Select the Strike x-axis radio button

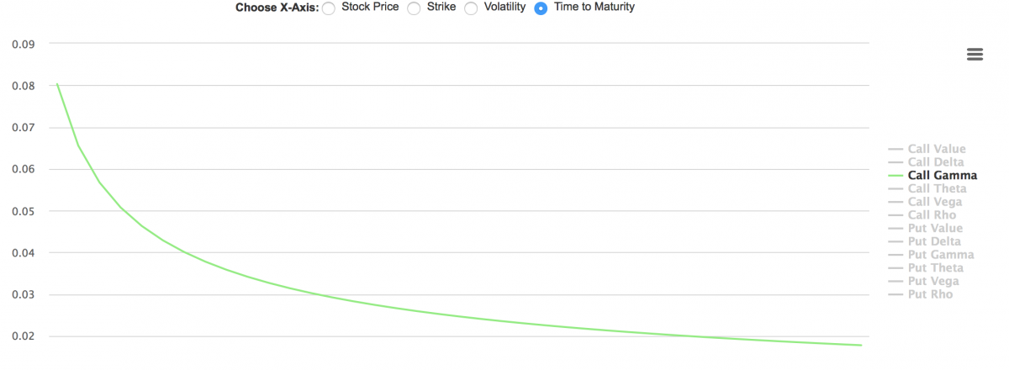[414, 8]
